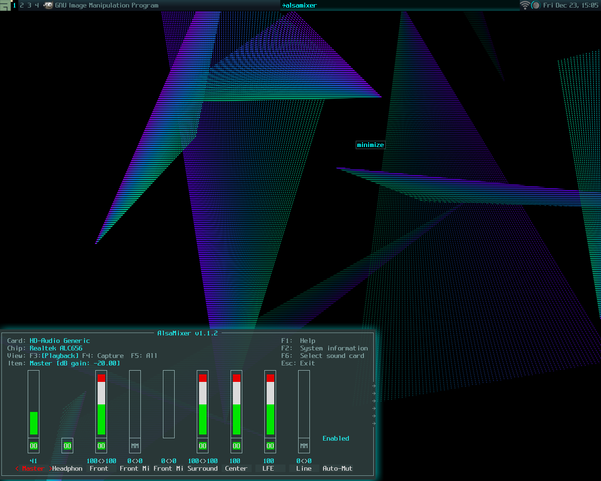The width and height of the screenshot is (601, 481).
Task: Click the 0<>0 value above Line
Action: [304, 461]
